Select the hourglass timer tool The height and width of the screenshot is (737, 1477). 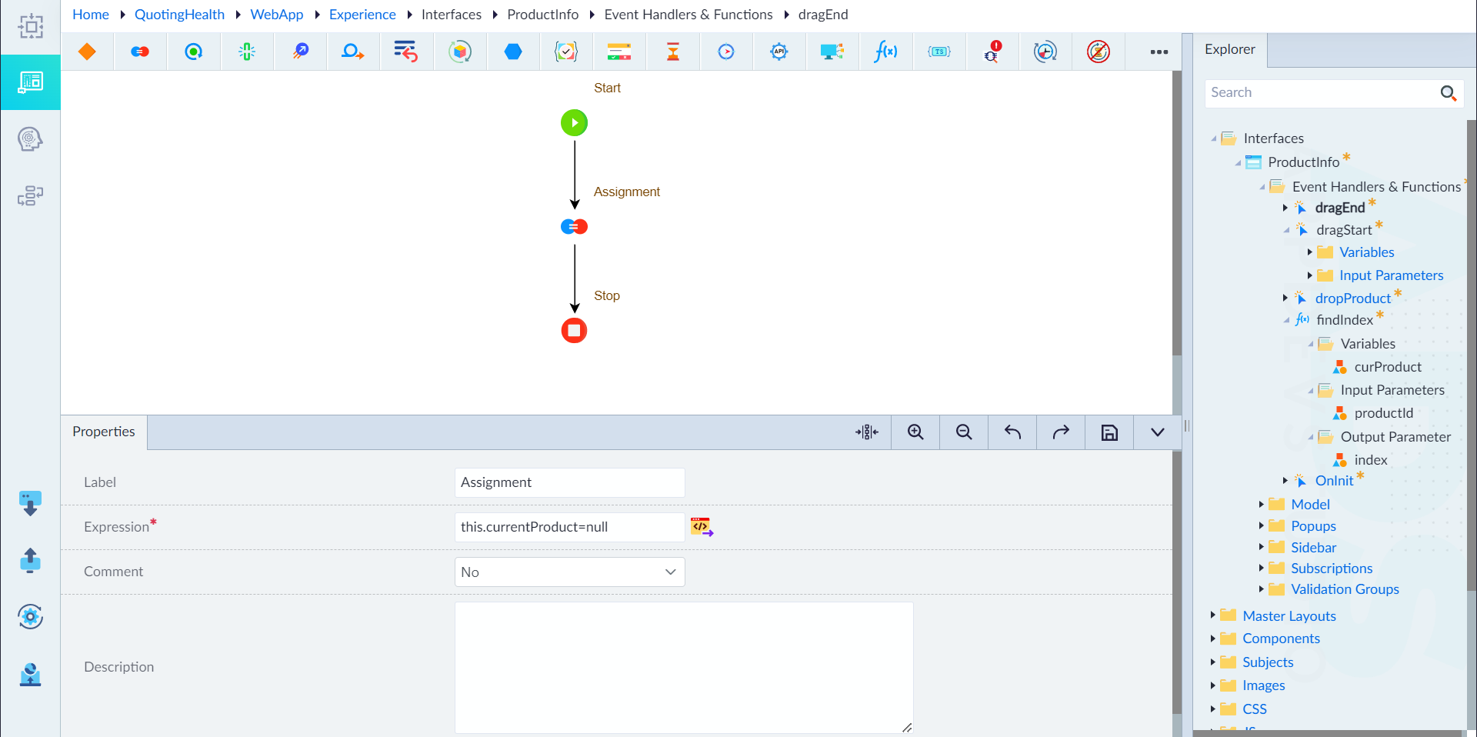pyautogui.click(x=673, y=52)
